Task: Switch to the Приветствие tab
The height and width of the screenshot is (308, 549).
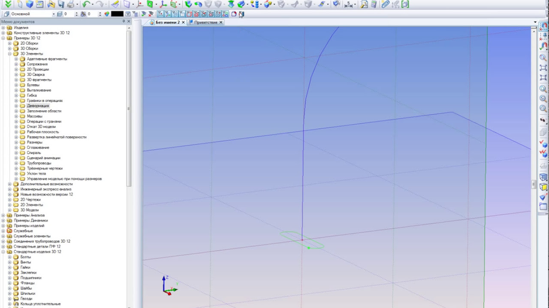Action: 205,22
